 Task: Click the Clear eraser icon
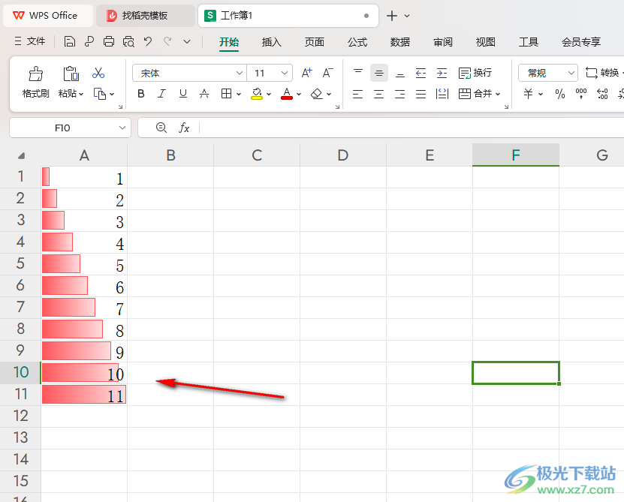[x=316, y=94]
